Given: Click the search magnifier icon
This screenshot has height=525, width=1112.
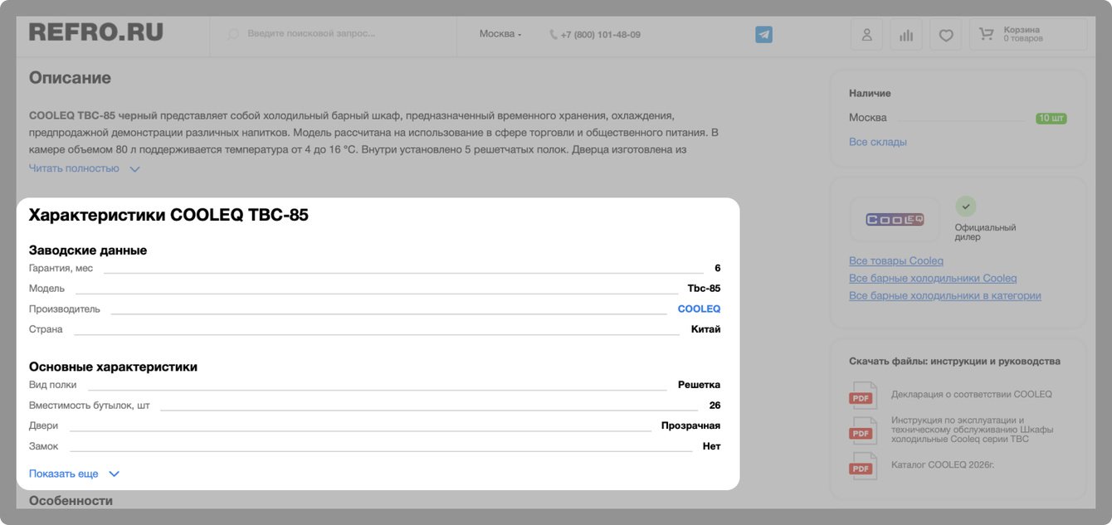Looking at the screenshot, I should [x=233, y=34].
